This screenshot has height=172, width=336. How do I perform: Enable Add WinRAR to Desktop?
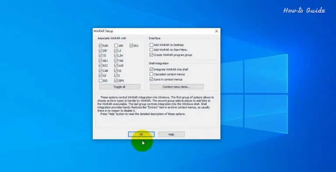pos(151,45)
